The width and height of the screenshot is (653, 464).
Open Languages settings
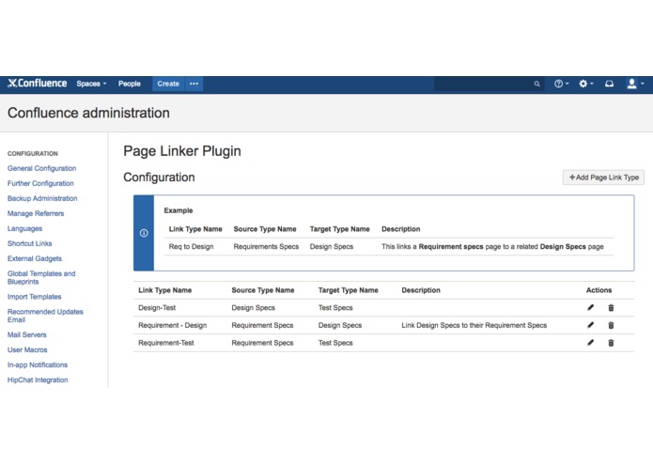(24, 228)
